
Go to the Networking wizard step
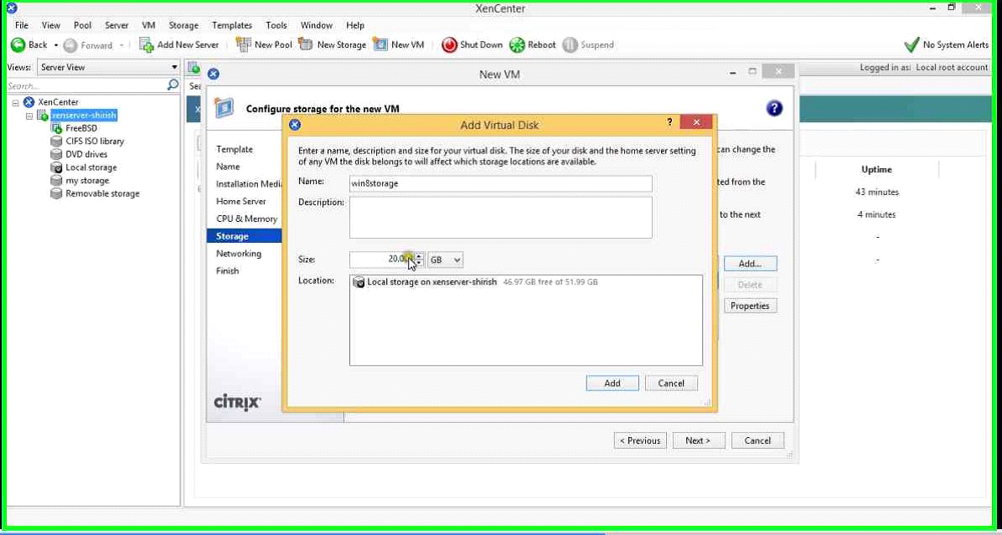point(239,254)
